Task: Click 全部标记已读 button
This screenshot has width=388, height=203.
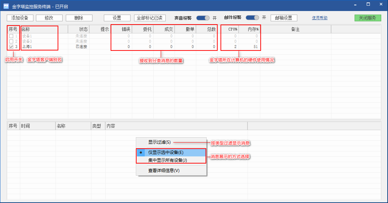Action: pos(150,18)
